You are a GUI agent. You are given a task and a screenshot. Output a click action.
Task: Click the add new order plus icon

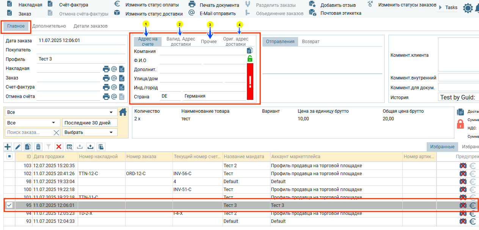click(8, 147)
